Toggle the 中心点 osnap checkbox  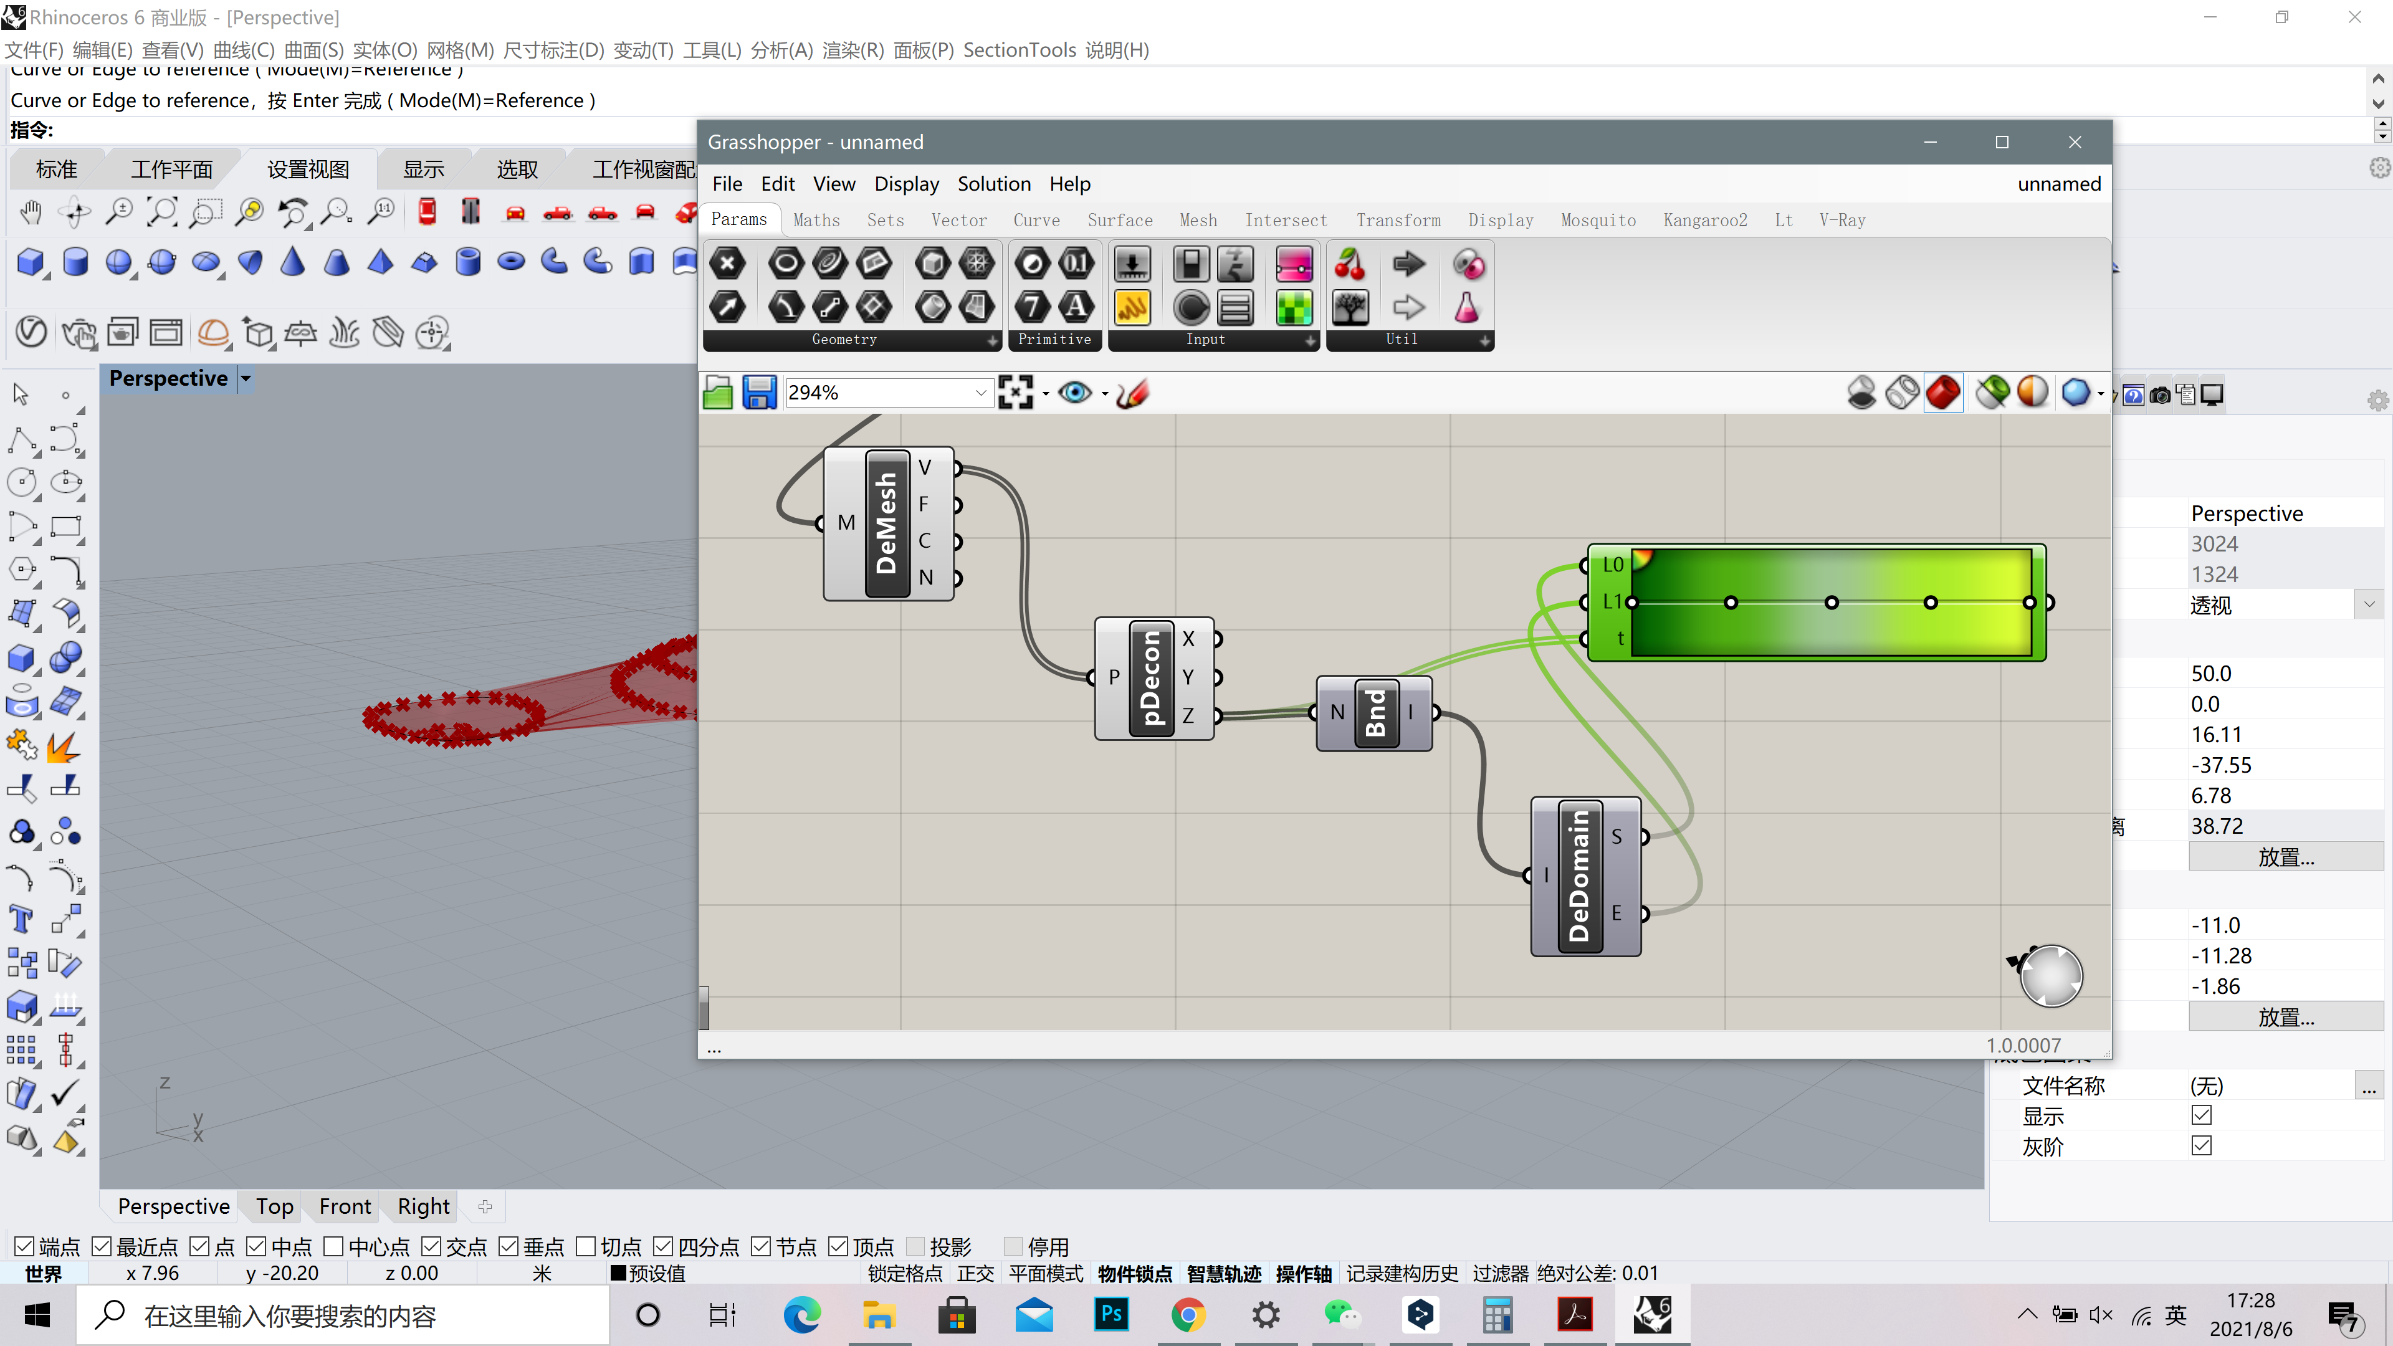coord(333,1246)
